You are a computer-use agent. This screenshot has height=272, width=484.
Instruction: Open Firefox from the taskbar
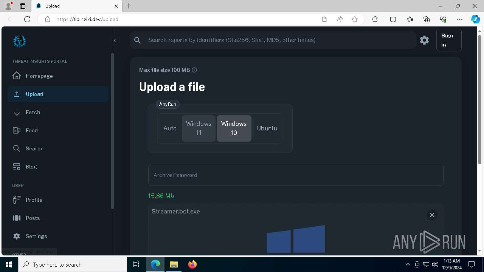[192, 264]
